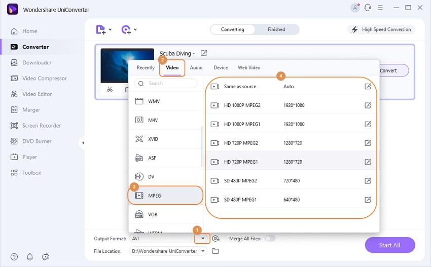Switch to the Audio tab
The width and height of the screenshot is (431, 267).
click(196, 67)
